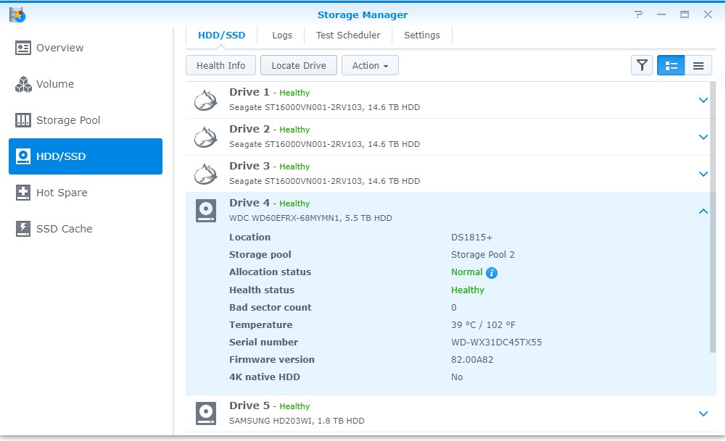Switch to the Logs tab
Image resolution: width=726 pixels, height=441 pixels.
[x=282, y=35]
